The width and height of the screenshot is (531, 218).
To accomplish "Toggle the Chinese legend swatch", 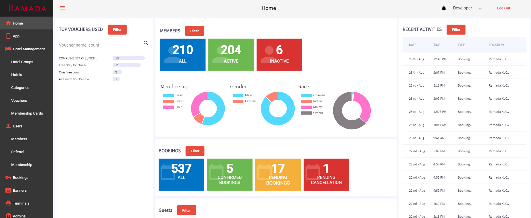I will point(306,95).
